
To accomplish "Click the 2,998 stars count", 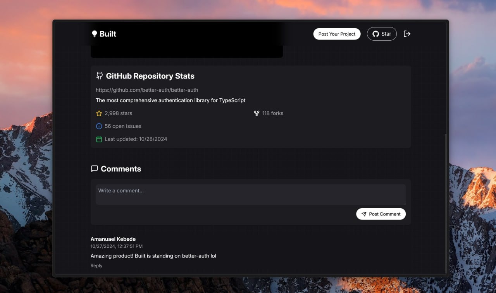I will 118,113.
